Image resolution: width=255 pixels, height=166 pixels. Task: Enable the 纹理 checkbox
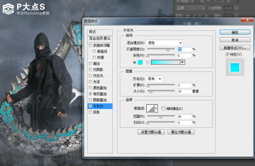point(94,58)
